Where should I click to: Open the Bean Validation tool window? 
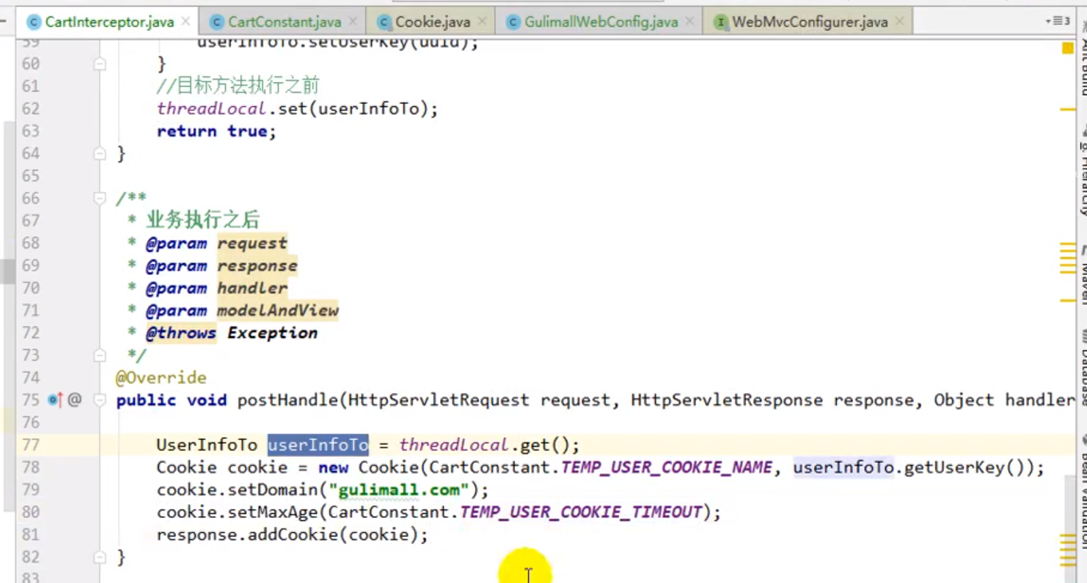1084,490
